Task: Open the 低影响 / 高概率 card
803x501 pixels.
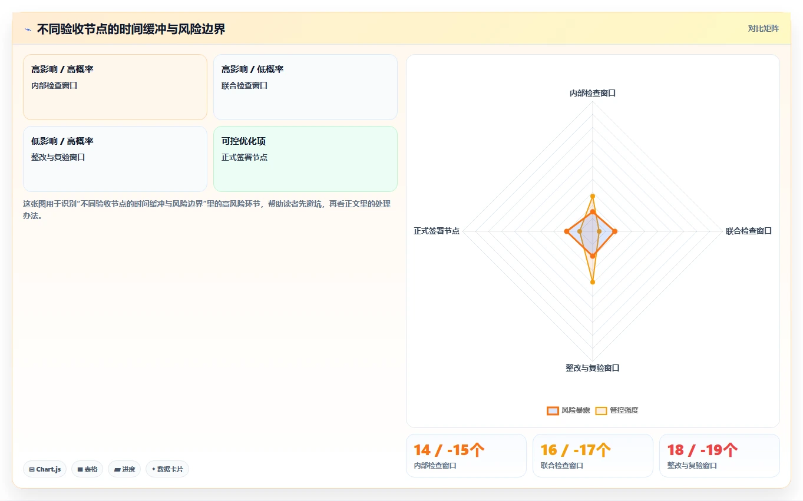Action: pyautogui.click(x=115, y=159)
